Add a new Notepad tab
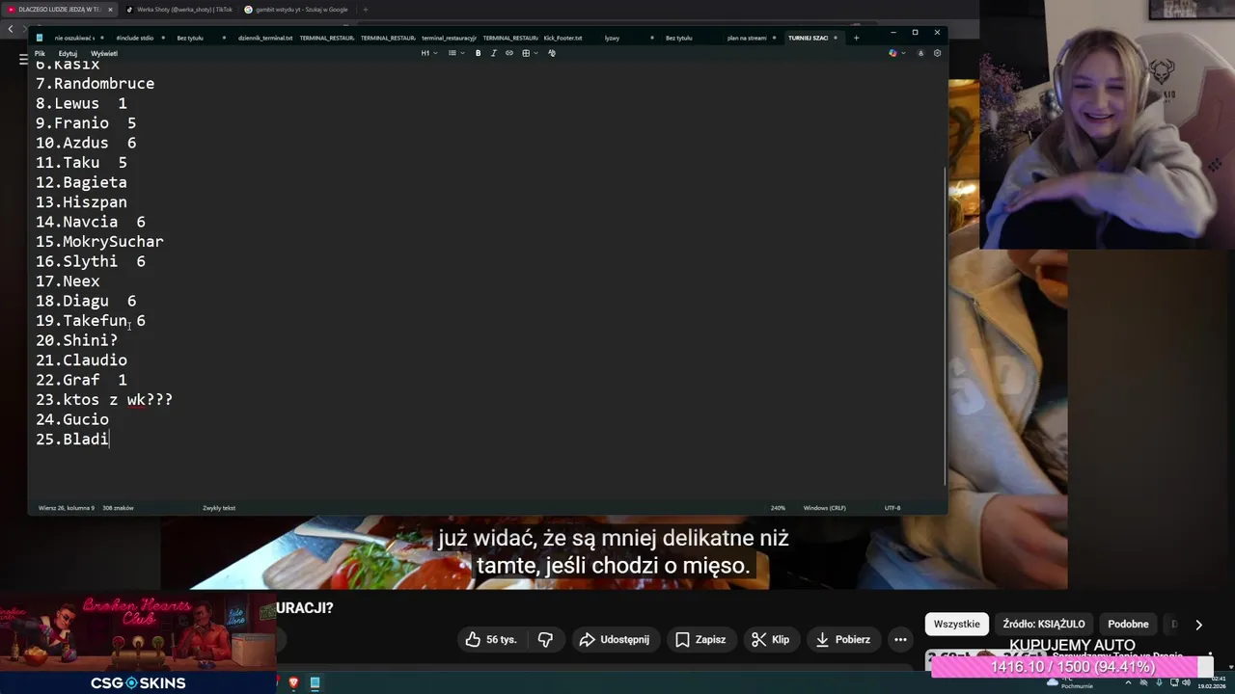 pyautogui.click(x=856, y=38)
